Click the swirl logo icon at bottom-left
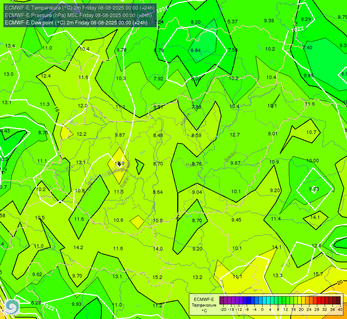 [12, 307]
